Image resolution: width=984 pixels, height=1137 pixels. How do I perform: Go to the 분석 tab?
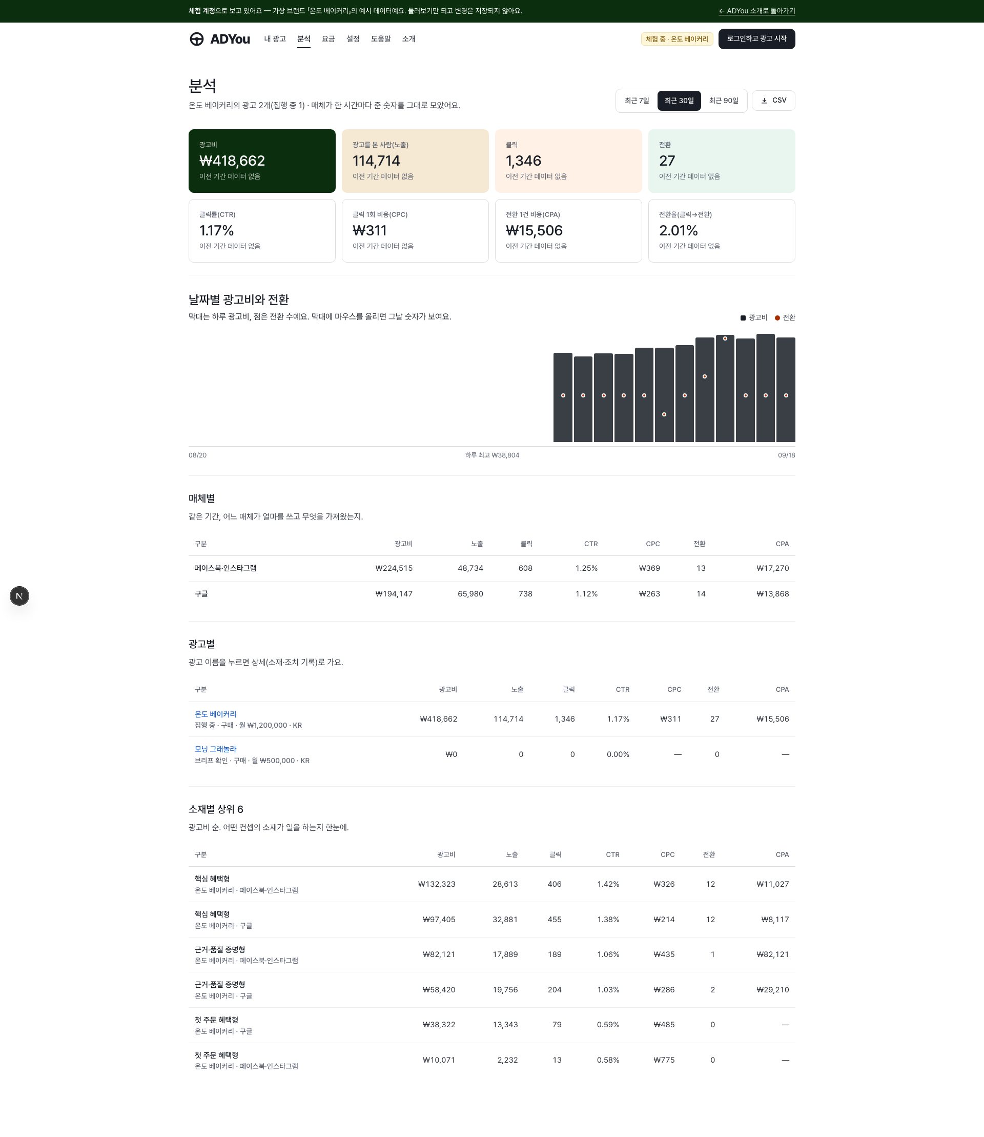click(x=303, y=39)
